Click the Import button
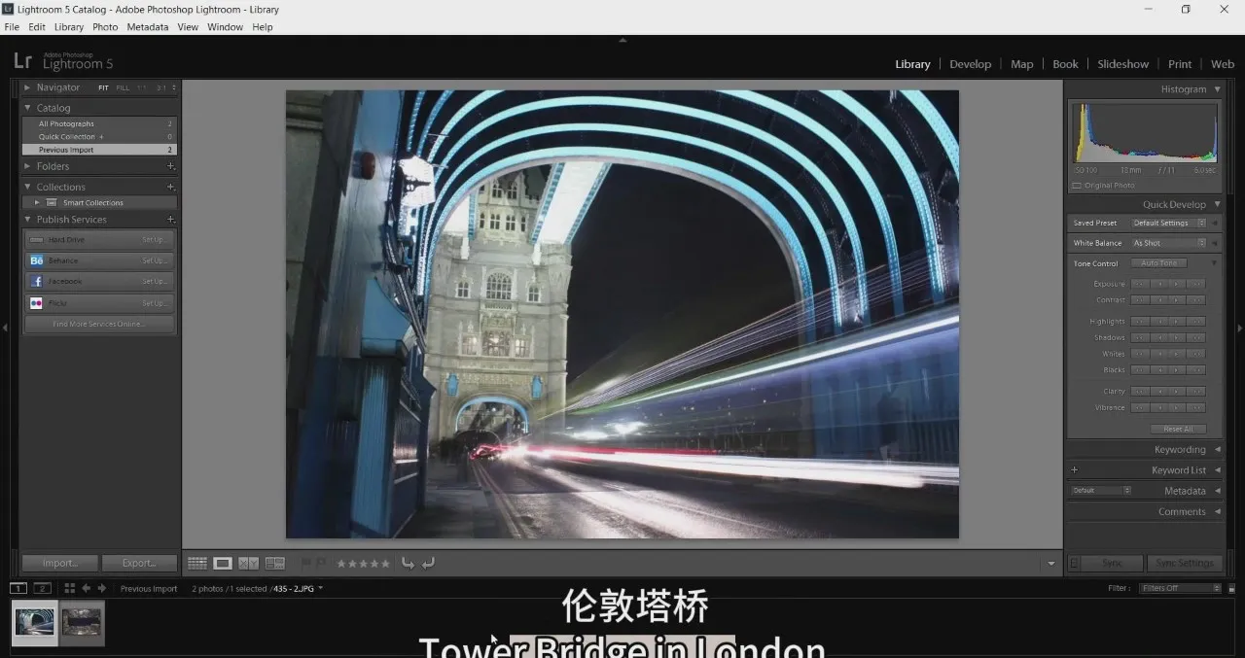The width and height of the screenshot is (1245, 658). 59,563
